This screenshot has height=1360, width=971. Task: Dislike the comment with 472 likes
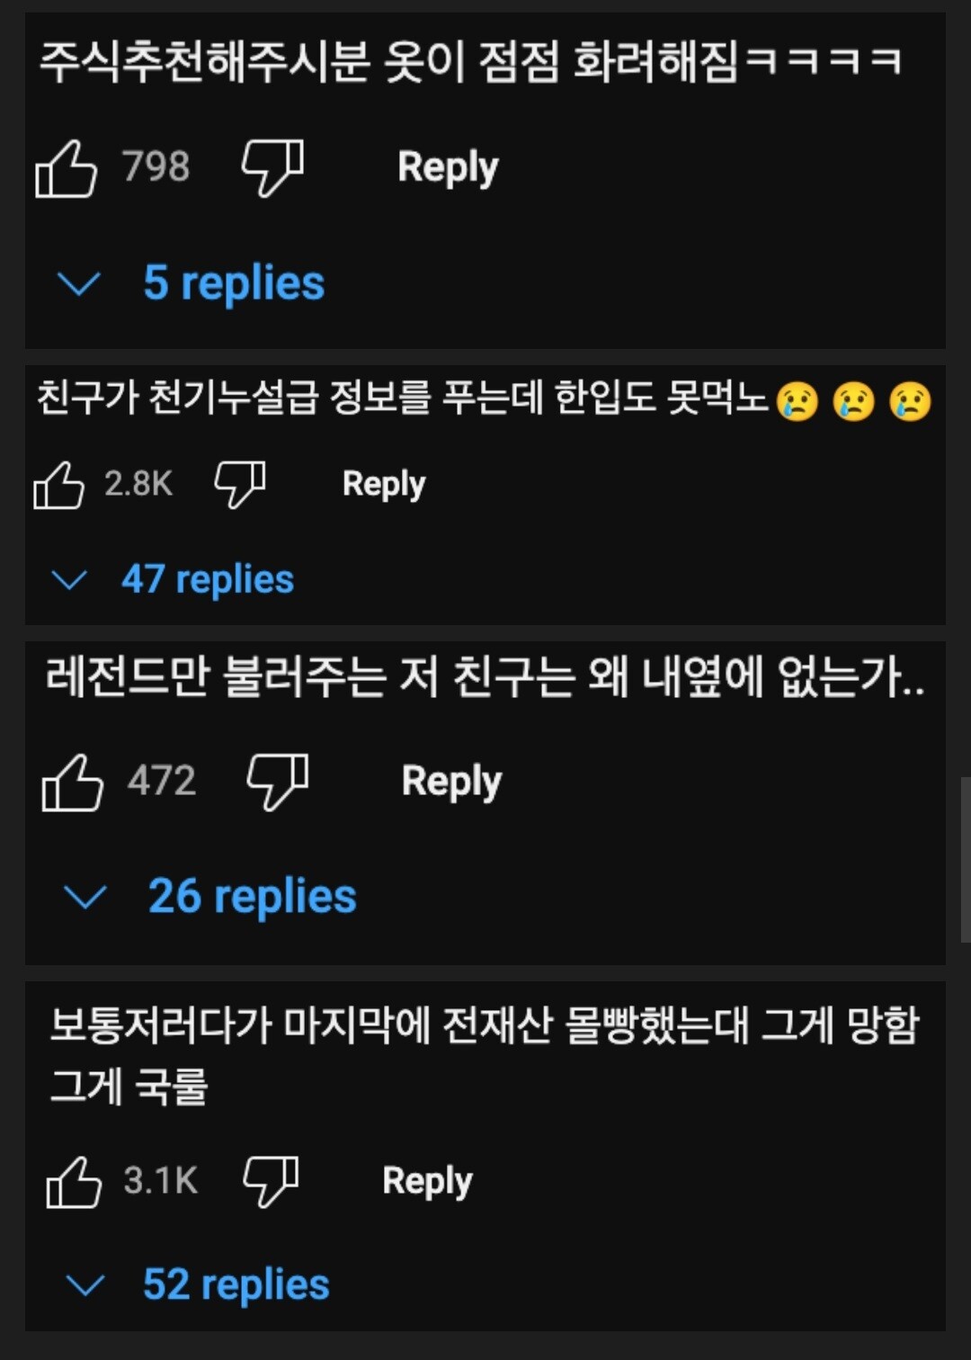coord(278,782)
